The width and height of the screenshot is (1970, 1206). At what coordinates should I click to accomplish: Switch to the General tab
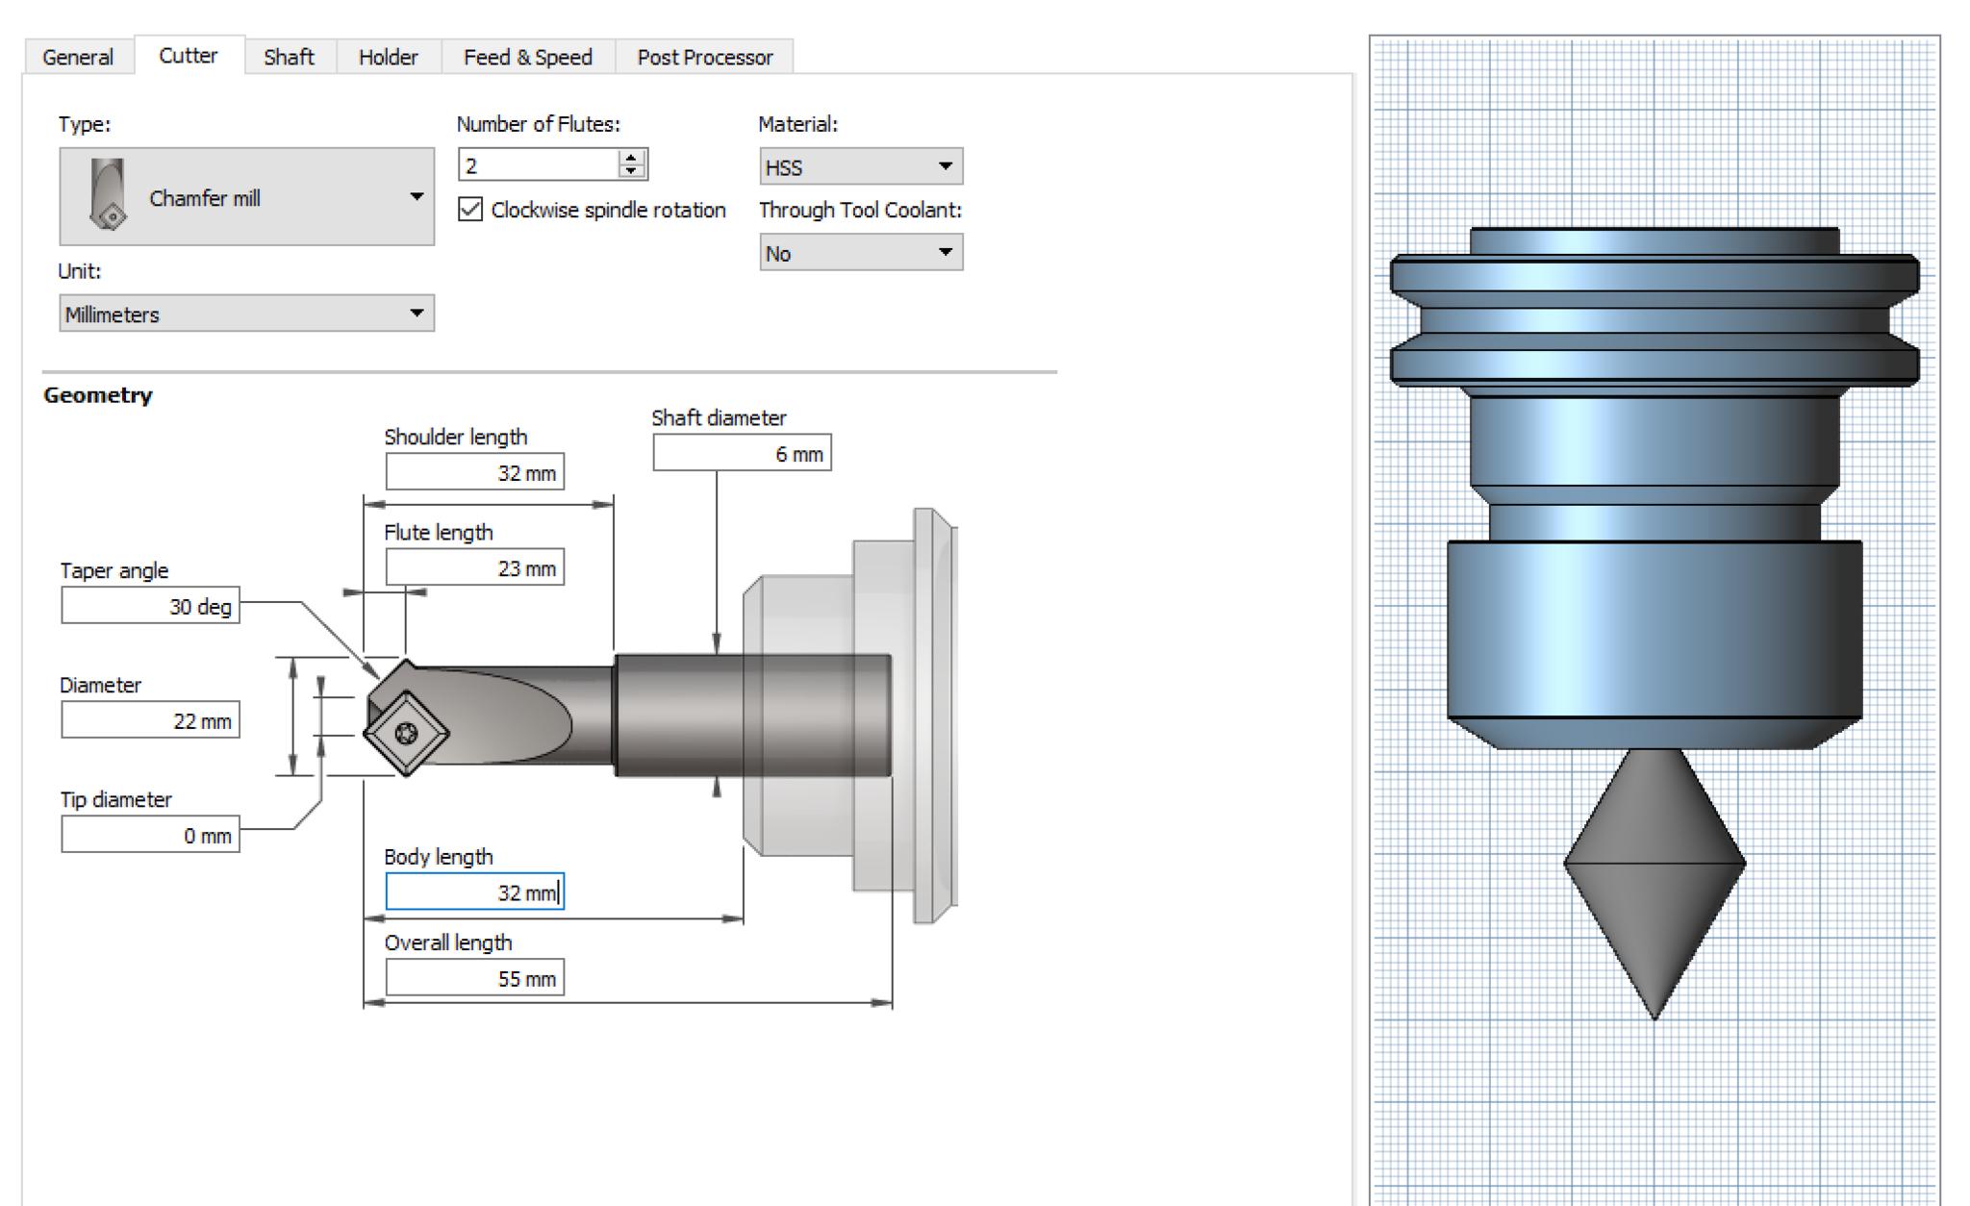coord(78,57)
